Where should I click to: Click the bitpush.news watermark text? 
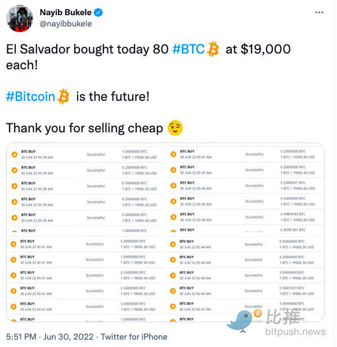(x=295, y=332)
